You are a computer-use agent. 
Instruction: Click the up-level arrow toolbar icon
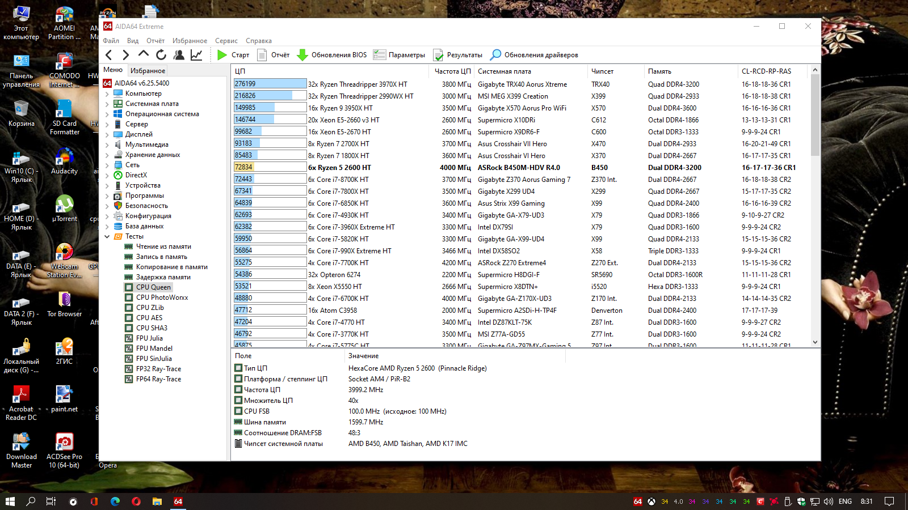coord(144,54)
